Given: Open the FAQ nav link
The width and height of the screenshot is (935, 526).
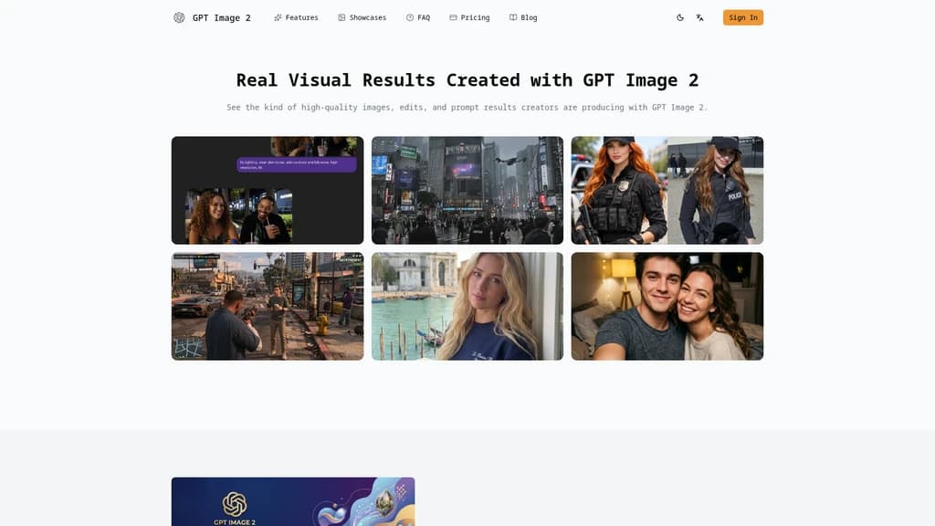Looking at the screenshot, I should point(418,18).
